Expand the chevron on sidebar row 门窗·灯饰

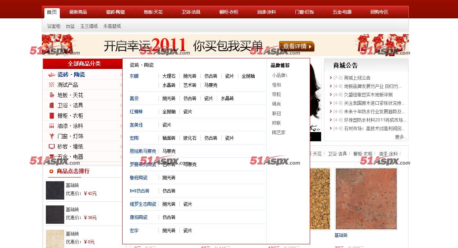[121, 136]
